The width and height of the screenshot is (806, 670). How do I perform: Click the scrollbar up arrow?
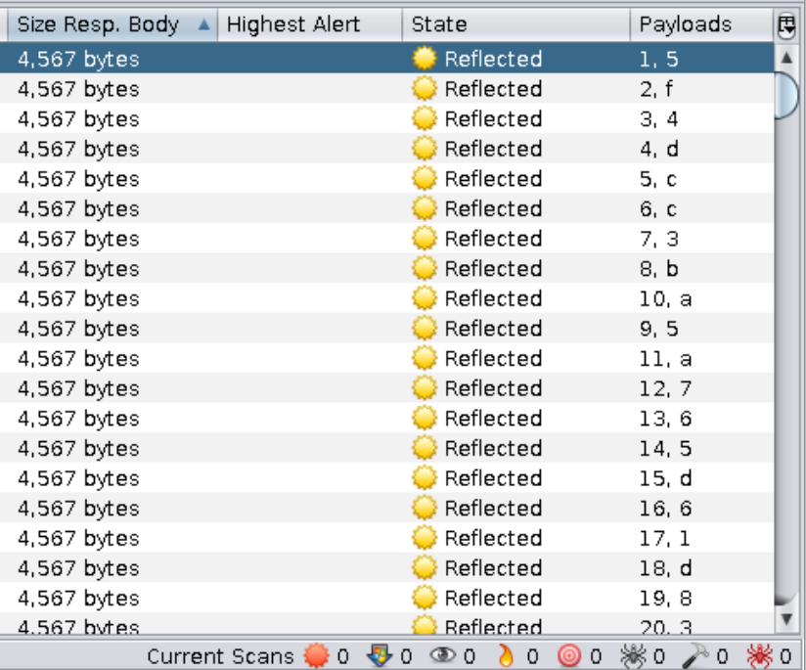[786, 58]
